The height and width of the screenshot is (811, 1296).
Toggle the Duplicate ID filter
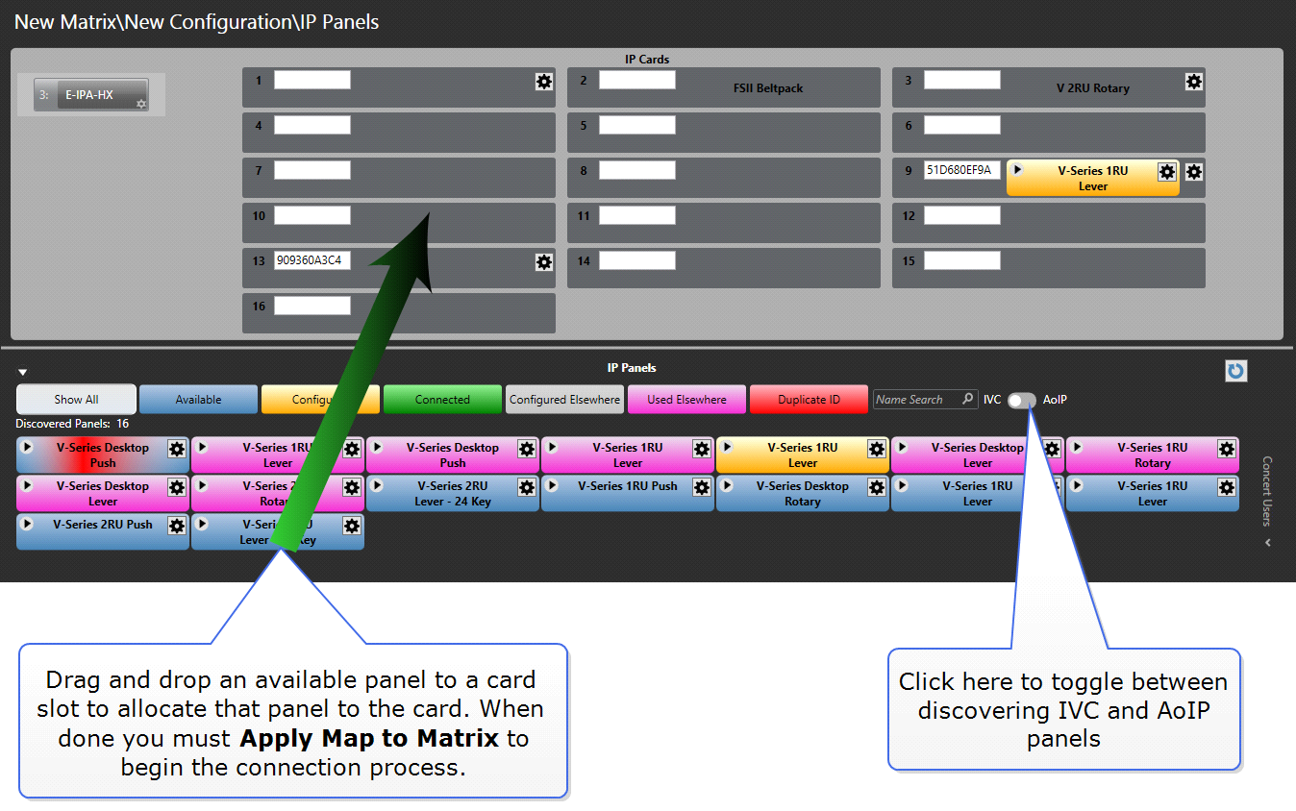coord(809,400)
